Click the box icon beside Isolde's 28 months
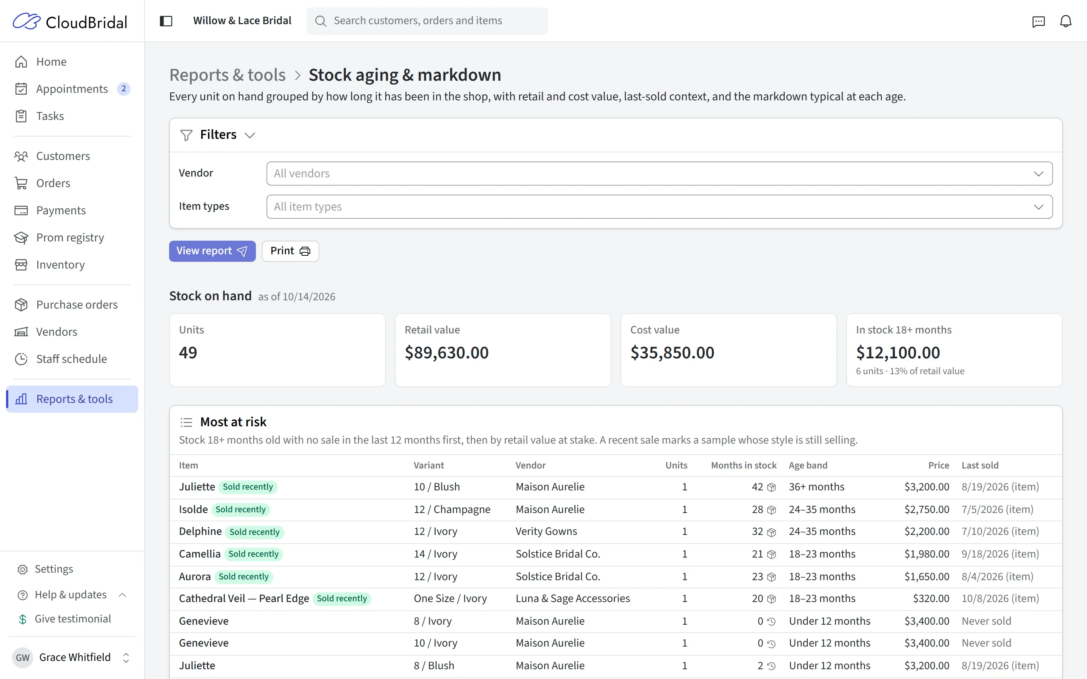Viewport: 1087px width, 679px height. [771, 510]
